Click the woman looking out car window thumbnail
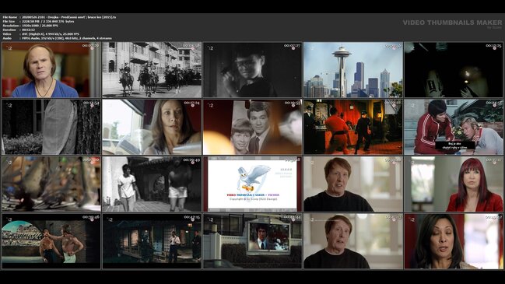 [x=152, y=127]
